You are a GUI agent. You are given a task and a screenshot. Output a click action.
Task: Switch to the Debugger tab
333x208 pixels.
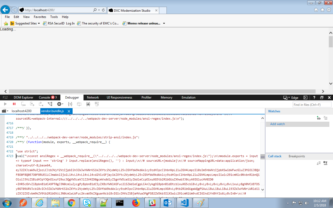pyautogui.click(x=72, y=97)
